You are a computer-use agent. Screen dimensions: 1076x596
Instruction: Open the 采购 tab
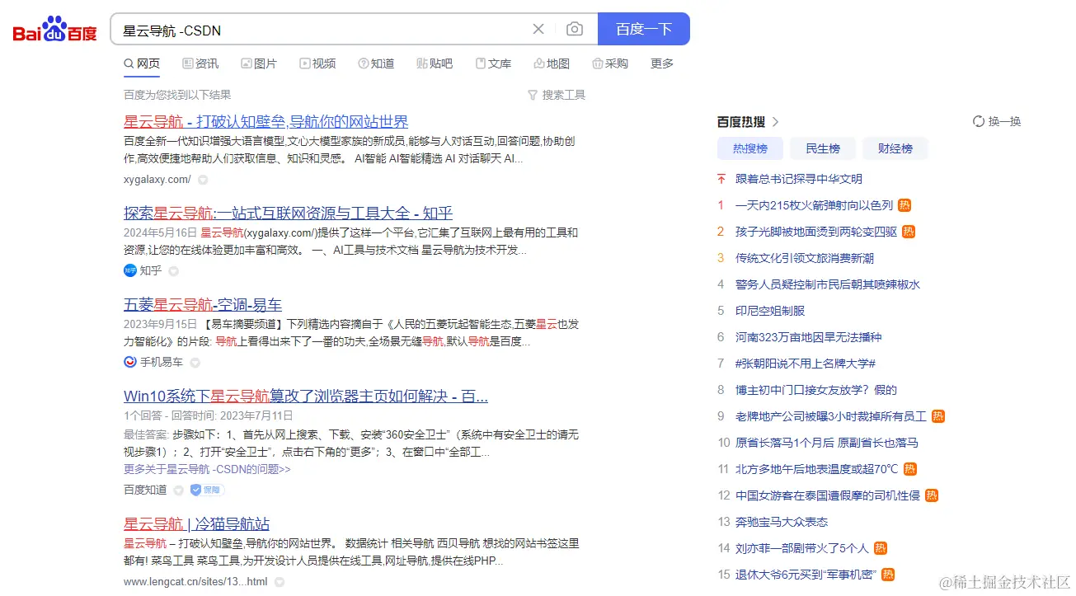610,63
